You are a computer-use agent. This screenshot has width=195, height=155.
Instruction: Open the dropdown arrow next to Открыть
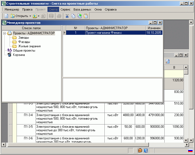click(x=30, y=16)
